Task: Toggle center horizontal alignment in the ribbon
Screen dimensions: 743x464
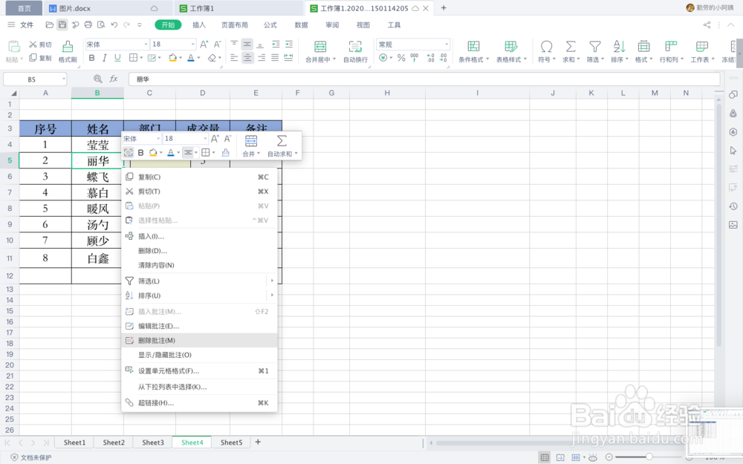Action: coord(247,58)
